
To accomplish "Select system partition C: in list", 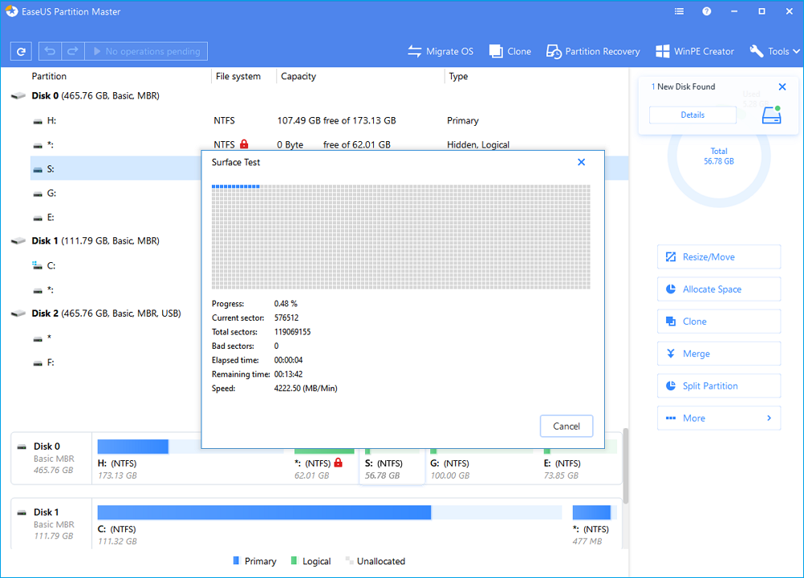I will [x=116, y=265].
